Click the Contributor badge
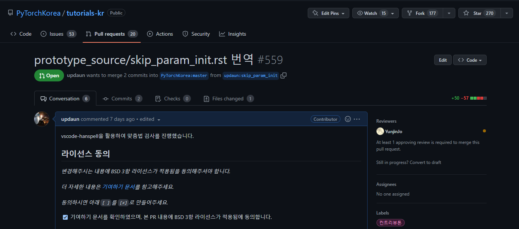 (326, 119)
